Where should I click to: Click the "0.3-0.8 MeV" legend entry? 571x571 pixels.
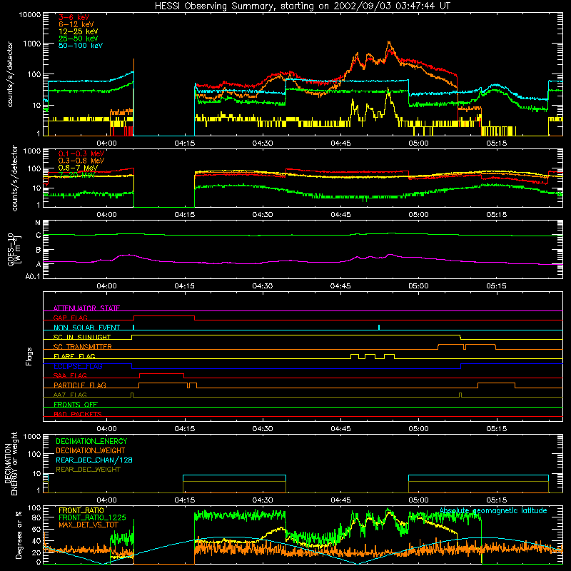point(81,161)
